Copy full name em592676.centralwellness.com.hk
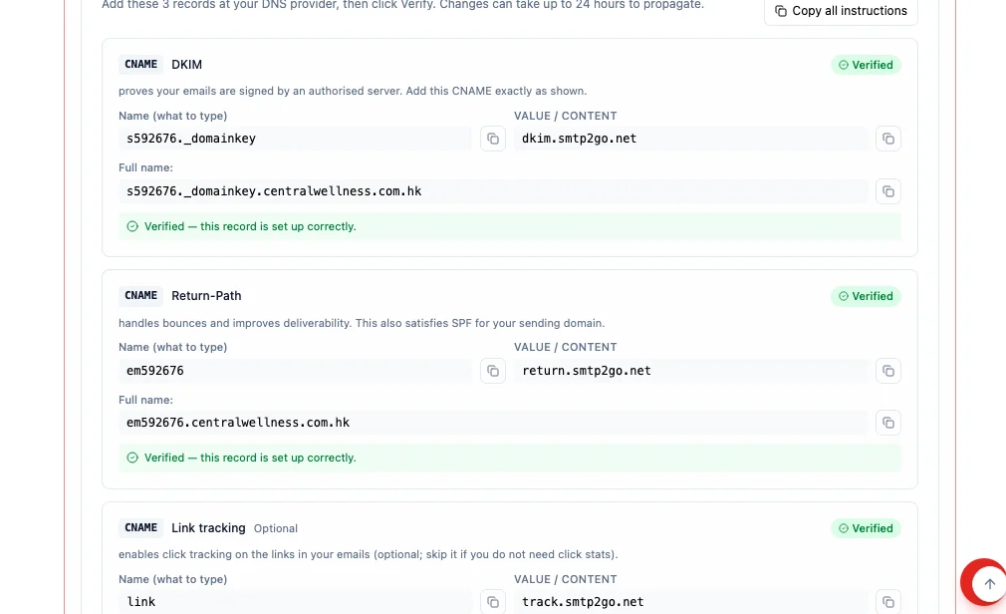1006x614 pixels. tap(887, 423)
